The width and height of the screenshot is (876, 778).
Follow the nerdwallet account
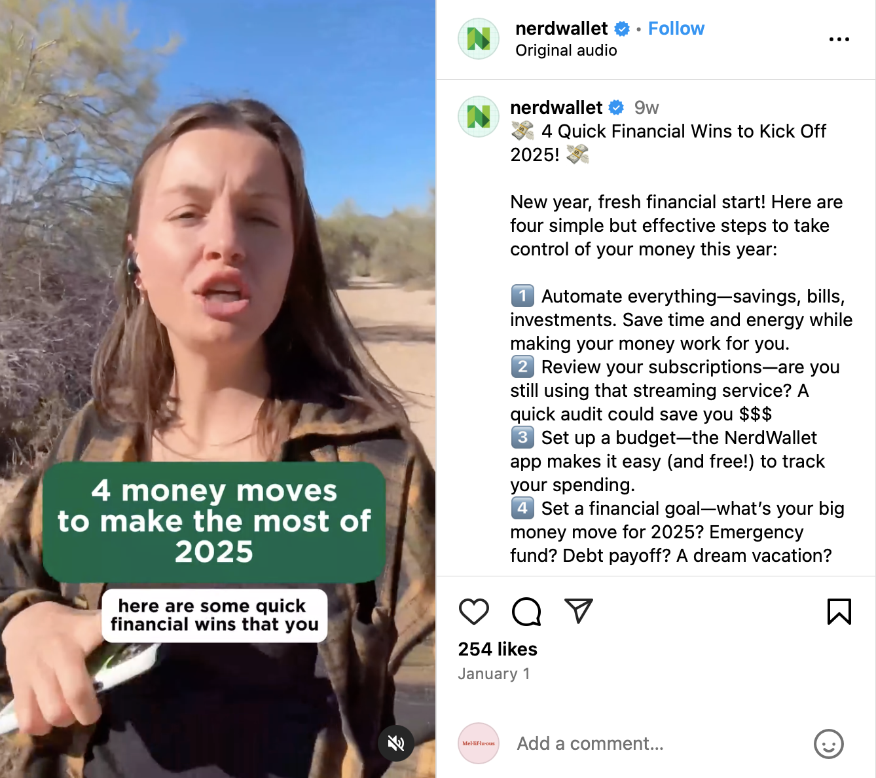pos(676,29)
